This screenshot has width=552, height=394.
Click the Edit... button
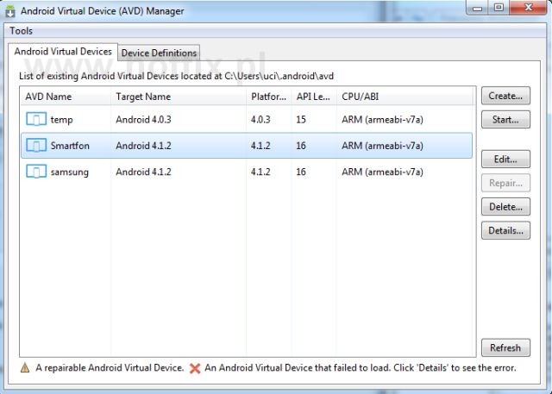coord(505,159)
